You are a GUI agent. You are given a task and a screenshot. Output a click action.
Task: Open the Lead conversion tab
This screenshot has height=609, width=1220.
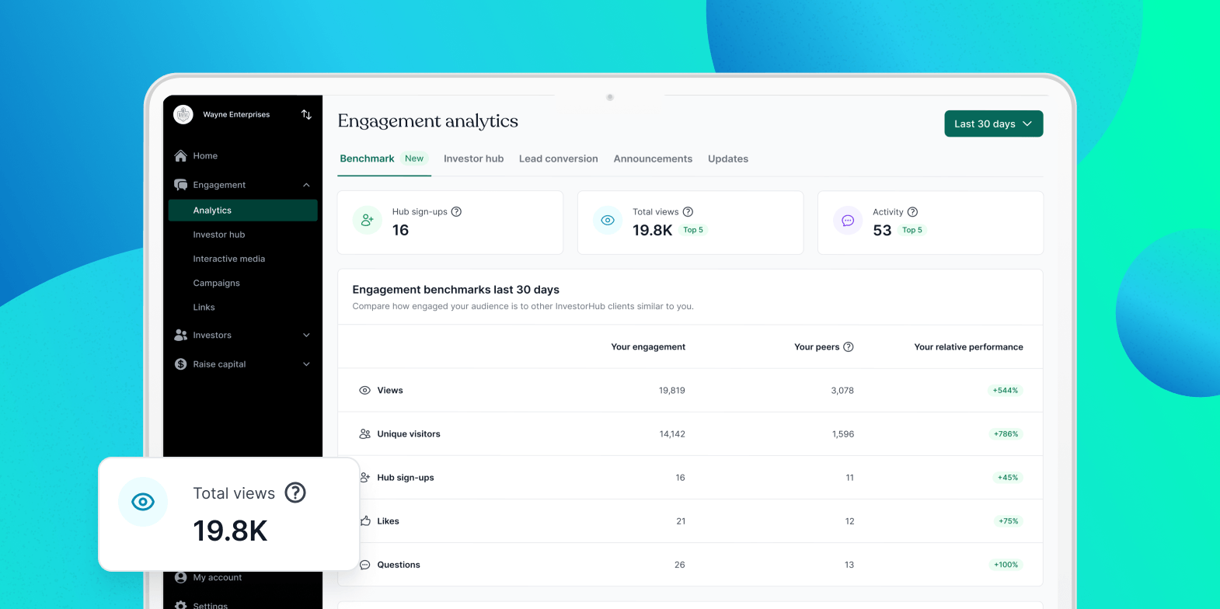click(559, 158)
